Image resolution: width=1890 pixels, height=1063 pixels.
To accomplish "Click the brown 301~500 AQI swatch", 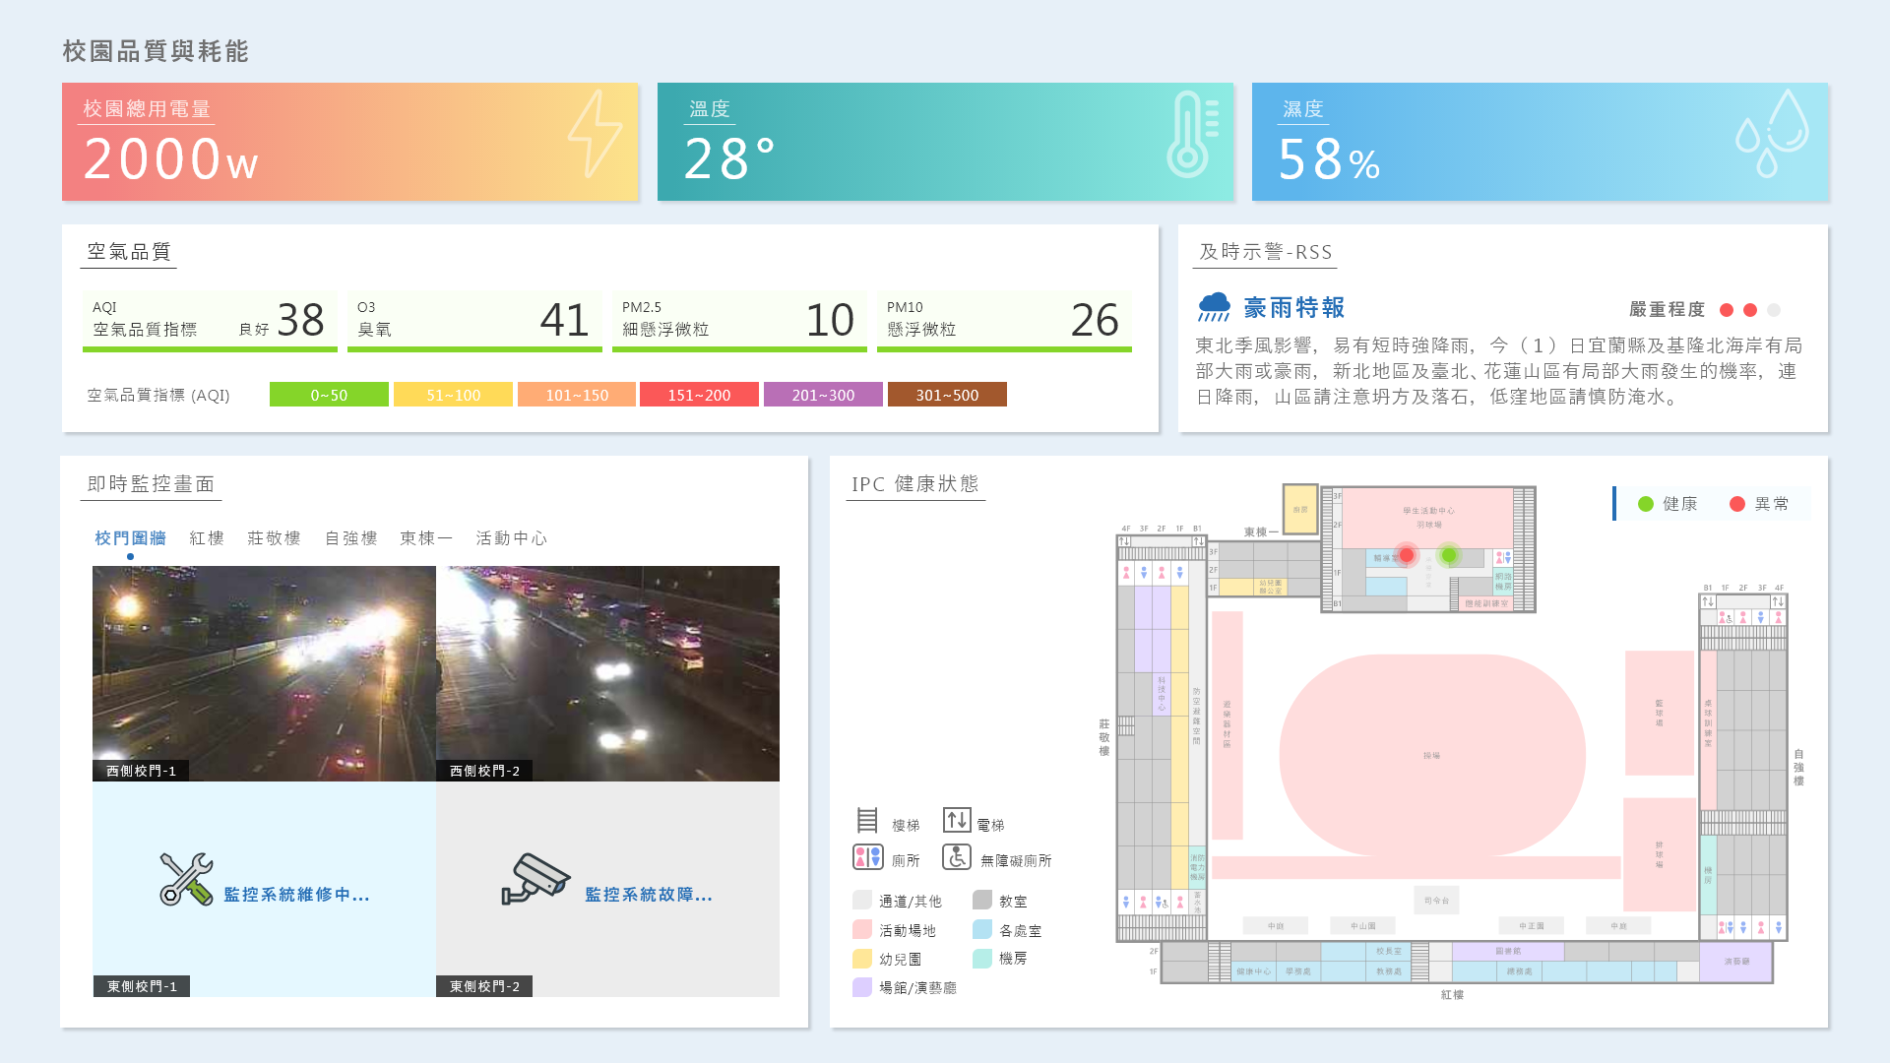I will click(947, 395).
